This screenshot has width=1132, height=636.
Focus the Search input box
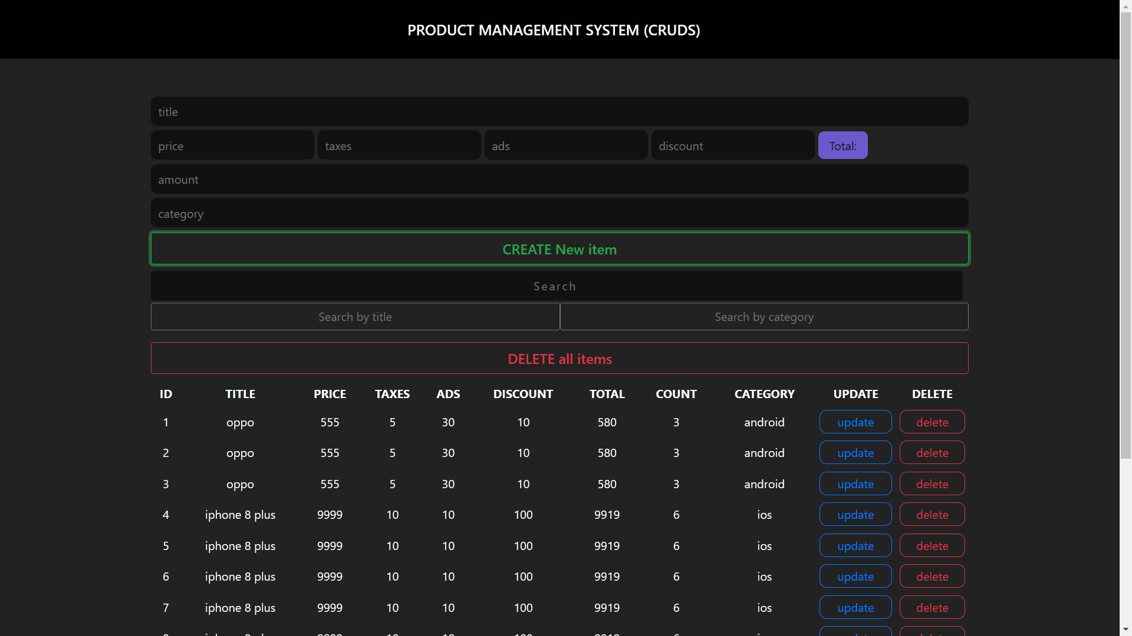pos(557,286)
